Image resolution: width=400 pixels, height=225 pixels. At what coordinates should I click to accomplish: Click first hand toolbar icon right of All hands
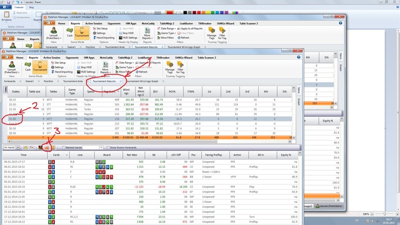point(26,147)
